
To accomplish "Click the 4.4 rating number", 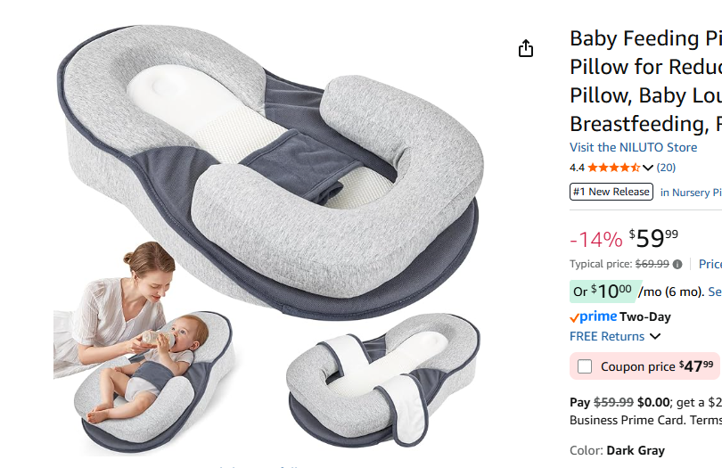I will click(x=577, y=168).
